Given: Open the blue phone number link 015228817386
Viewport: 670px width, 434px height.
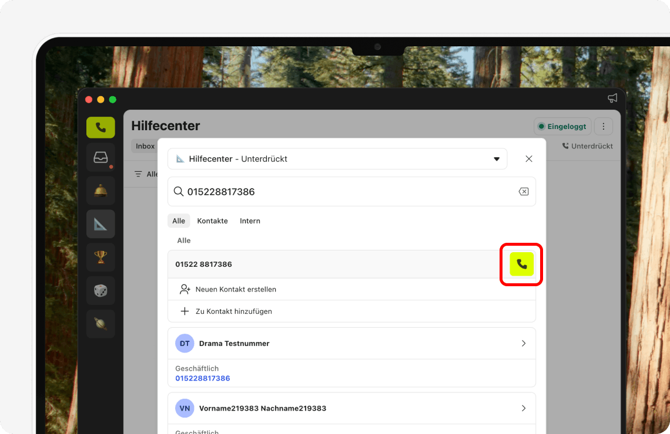Looking at the screenshot, I should [x=202, y=378].
